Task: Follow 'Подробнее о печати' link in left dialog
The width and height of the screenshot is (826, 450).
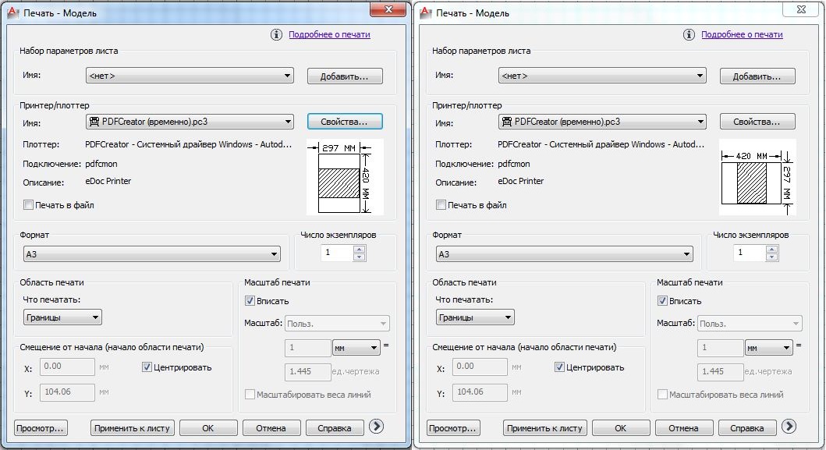Action: 329,34
